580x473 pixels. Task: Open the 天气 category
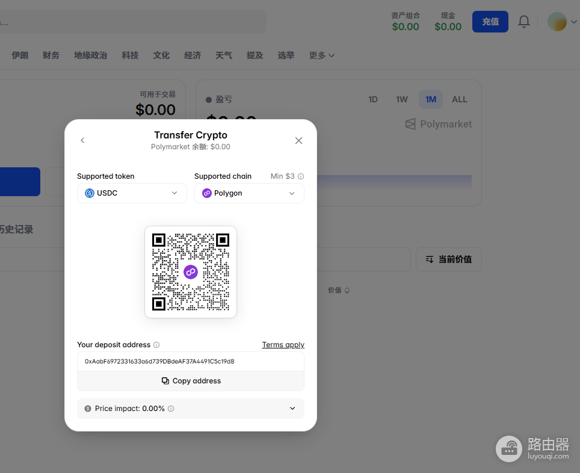[224, 55]
